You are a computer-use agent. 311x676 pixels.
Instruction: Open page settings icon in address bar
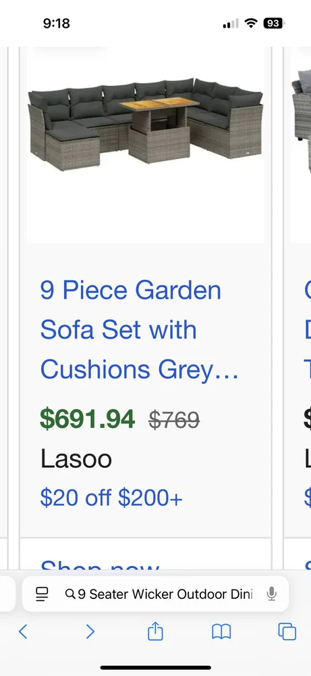pyautogui.click(x=42, y=594)
